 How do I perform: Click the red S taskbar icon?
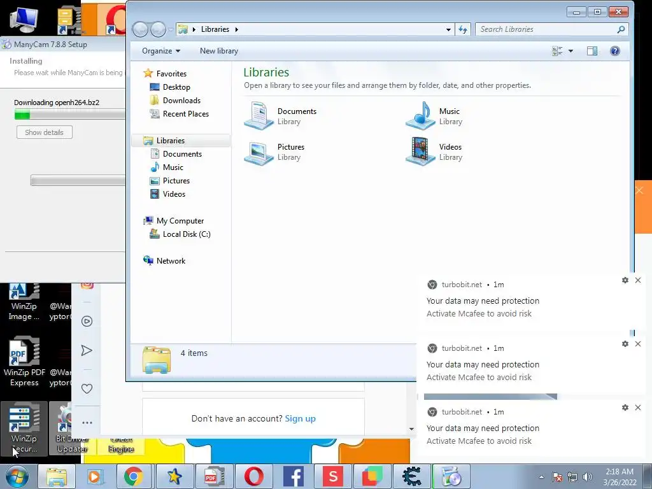tap(333, 477)
